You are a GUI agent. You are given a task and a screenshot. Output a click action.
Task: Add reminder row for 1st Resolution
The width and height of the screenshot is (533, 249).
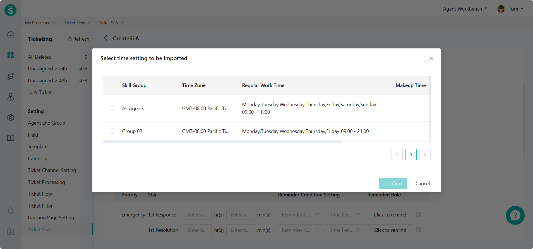[x=419, y=230]
